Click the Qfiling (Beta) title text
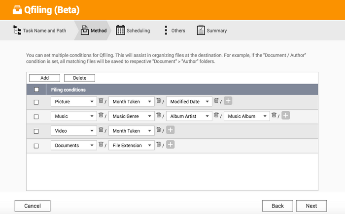The image size is (345, 214). click(52, 10)
